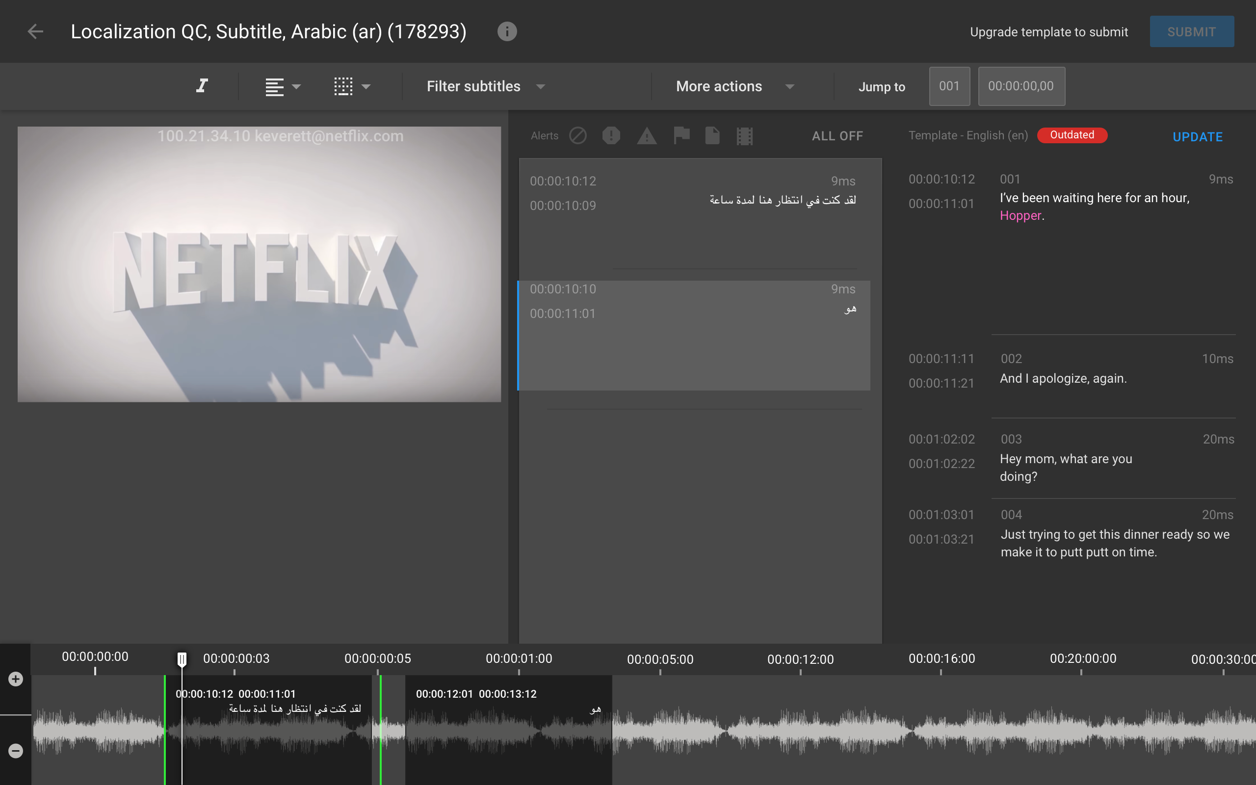1256x785 pixels.
Task: Click the Netflix video preview
Action: tap(259, 264)
